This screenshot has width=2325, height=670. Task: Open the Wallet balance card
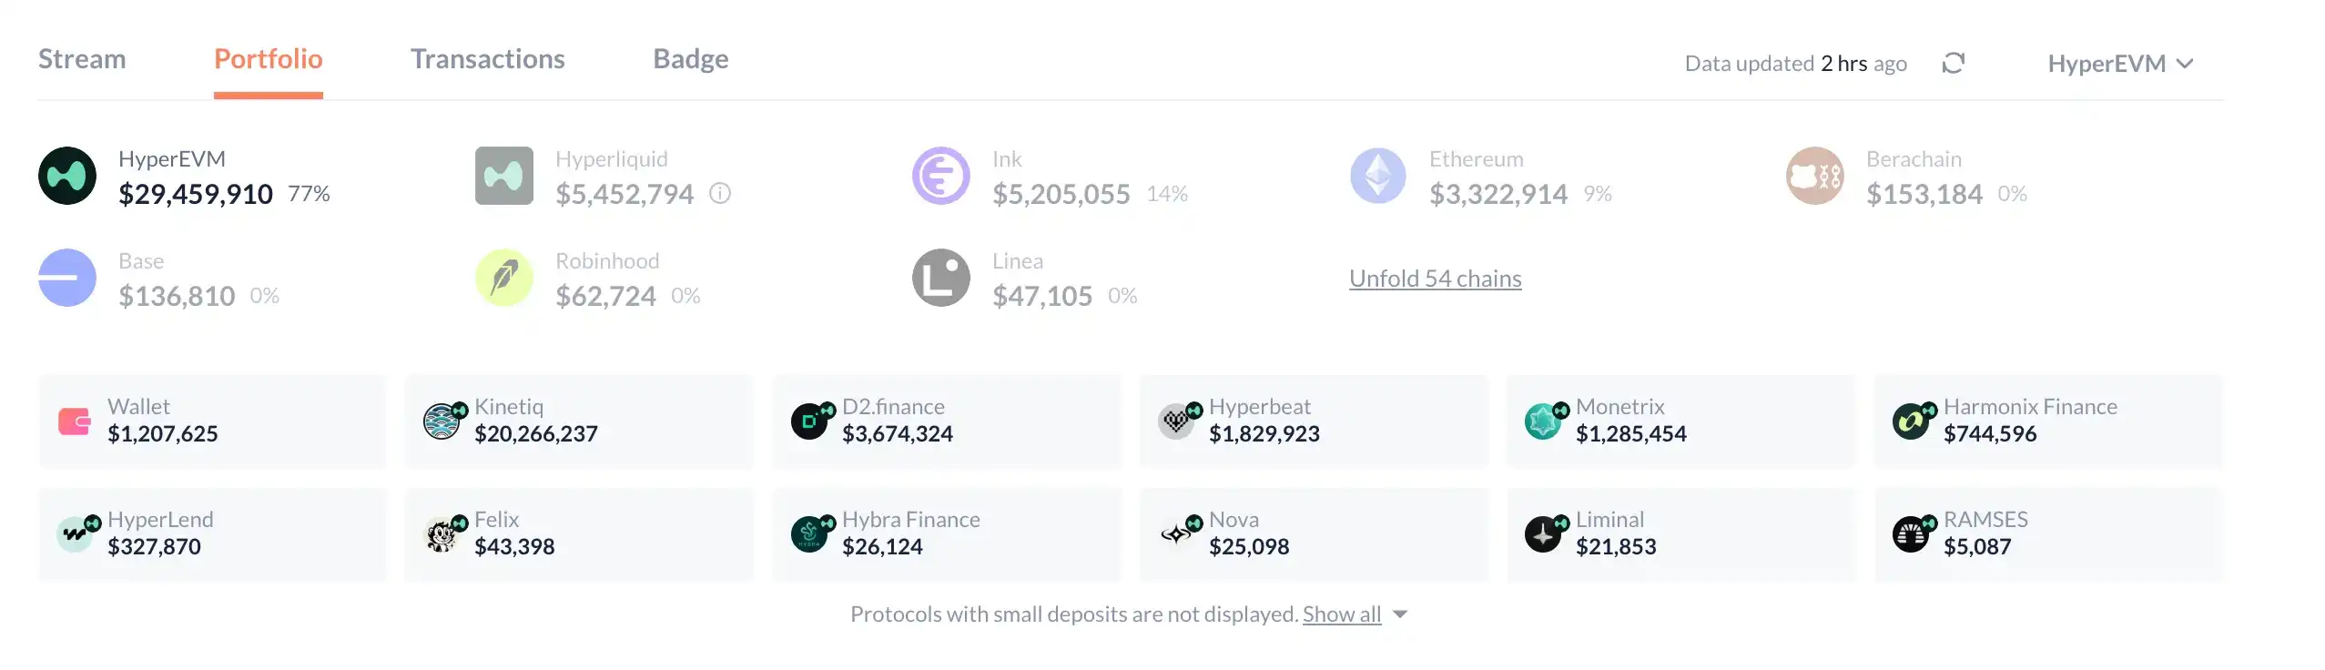tap(213, 421)
